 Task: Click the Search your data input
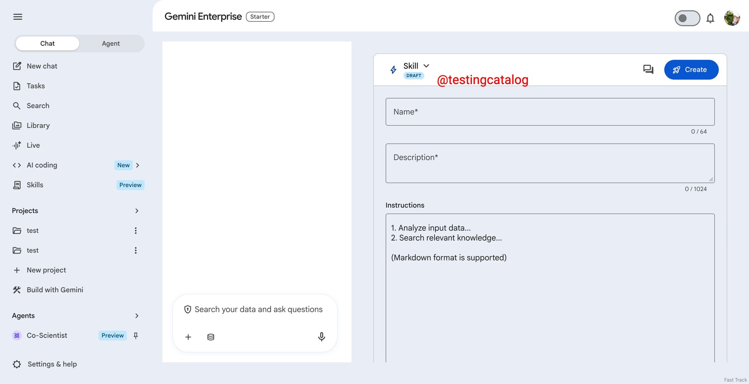click(258, 310)
